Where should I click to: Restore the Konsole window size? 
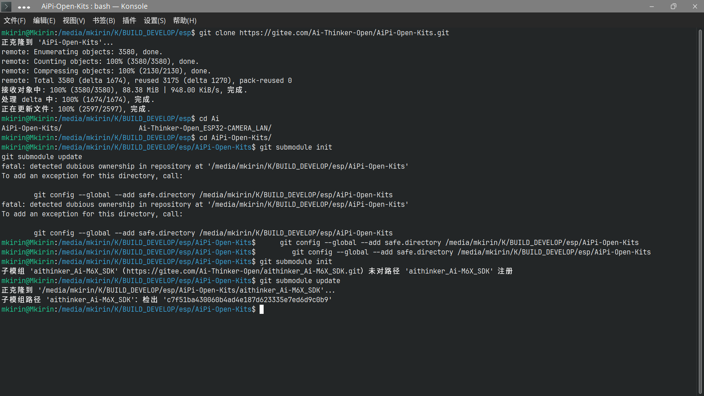click(x=673, y=6)
